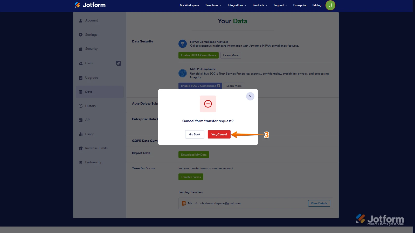Click the HIPAA Compliance shield icon
415x233 pixels.
(x=183, y=44)
